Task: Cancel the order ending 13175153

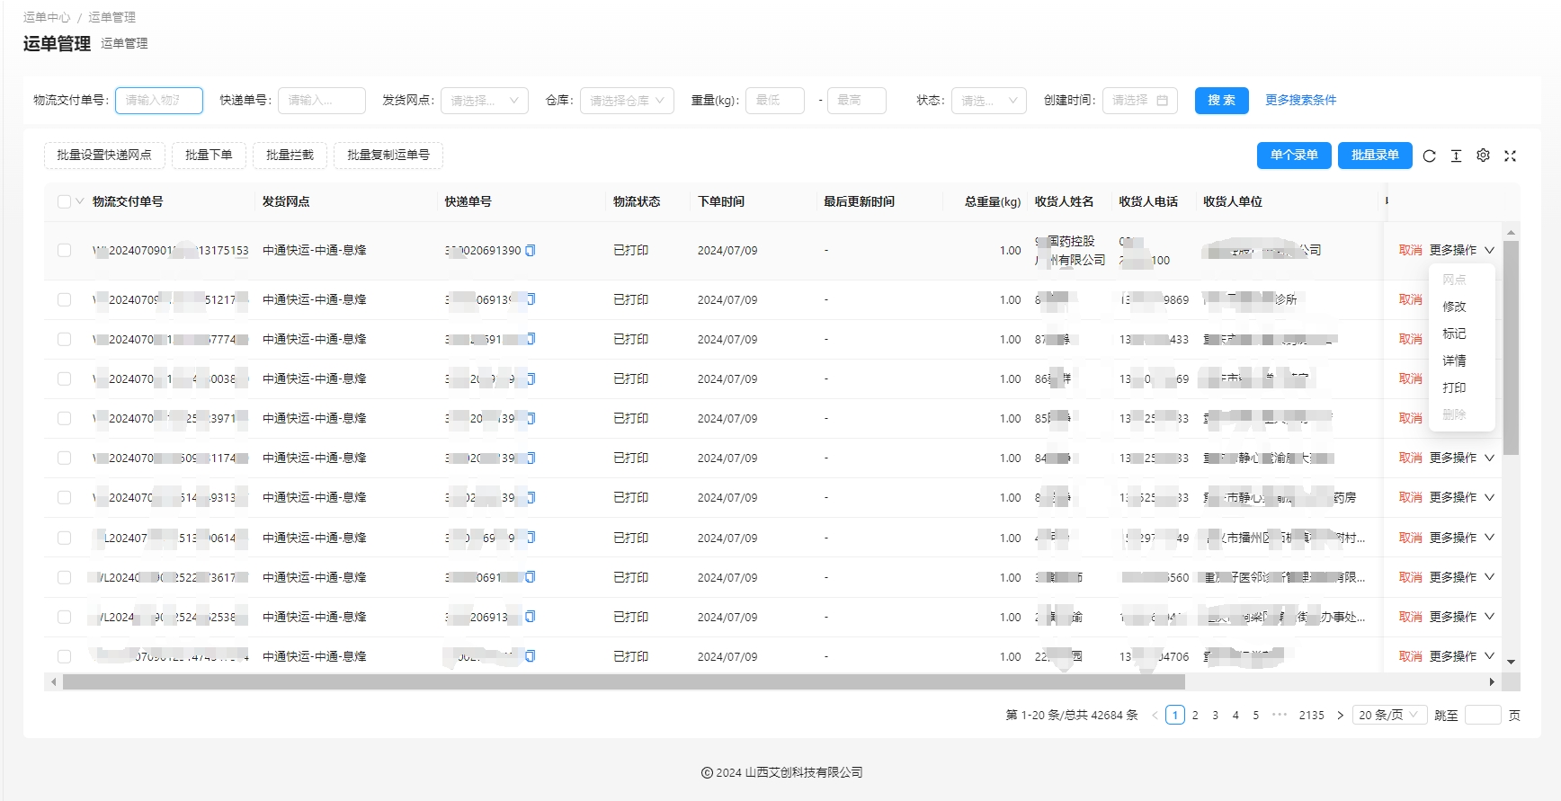Action: 1410,250
